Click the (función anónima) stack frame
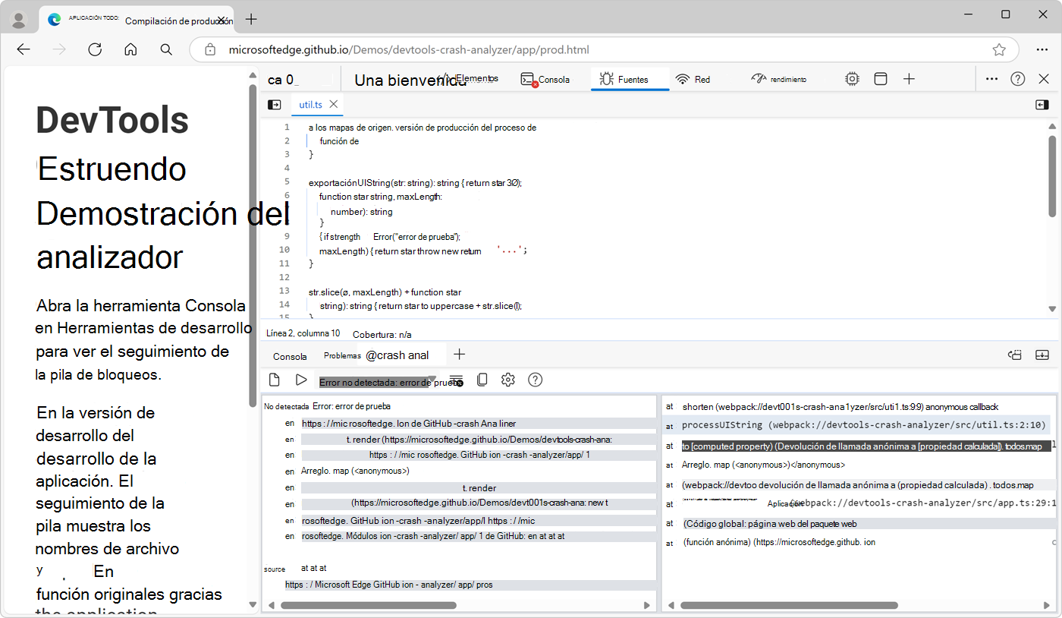This screenshot has height=618, width=1062. coord(779,542)
